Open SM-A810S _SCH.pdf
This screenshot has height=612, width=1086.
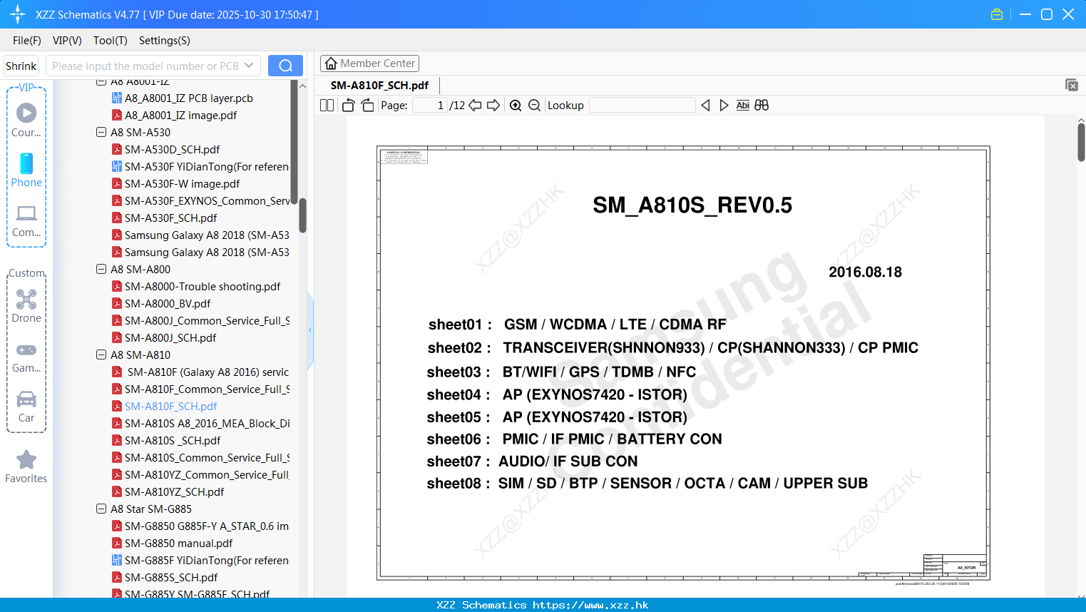tap(173, 440)
